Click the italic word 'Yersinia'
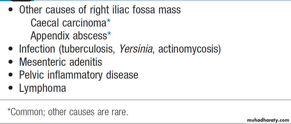The height and width of the screenshot is (124, 291). [x=136, y=49]
